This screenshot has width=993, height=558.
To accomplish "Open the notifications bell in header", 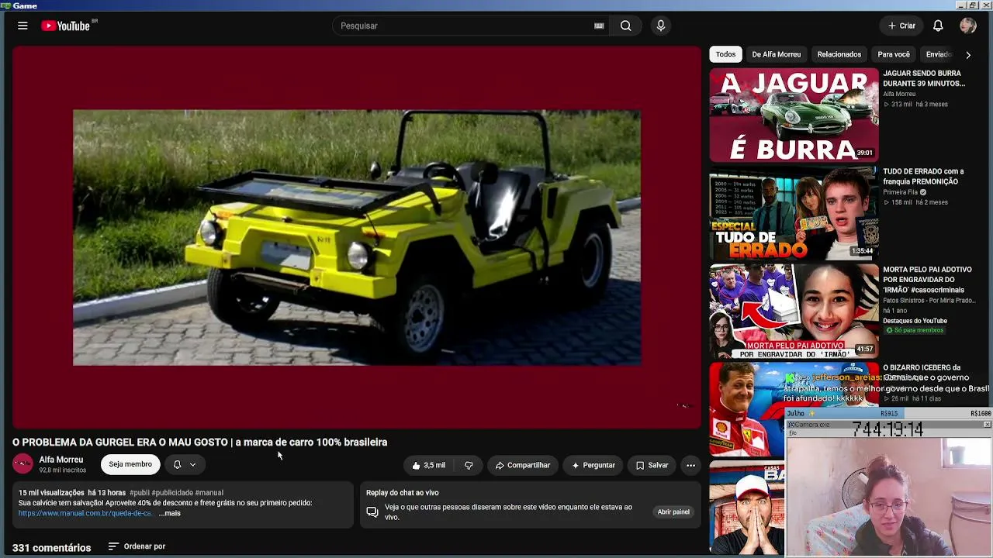I will 938,26.
